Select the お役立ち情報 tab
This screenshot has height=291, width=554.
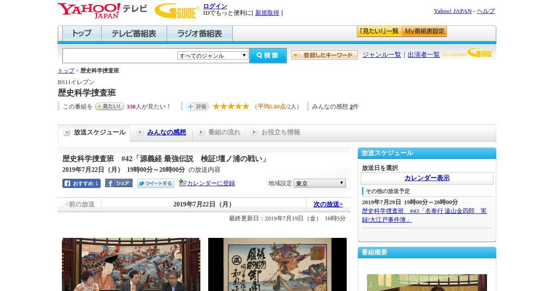[x=275, y=133]
